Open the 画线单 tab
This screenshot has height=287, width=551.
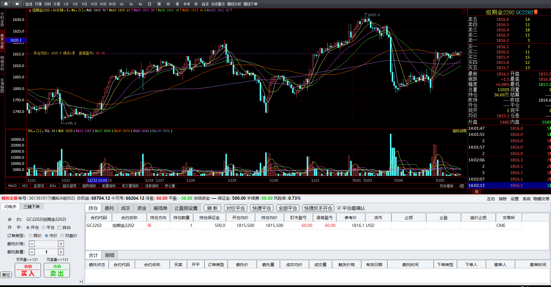[160, 208]
